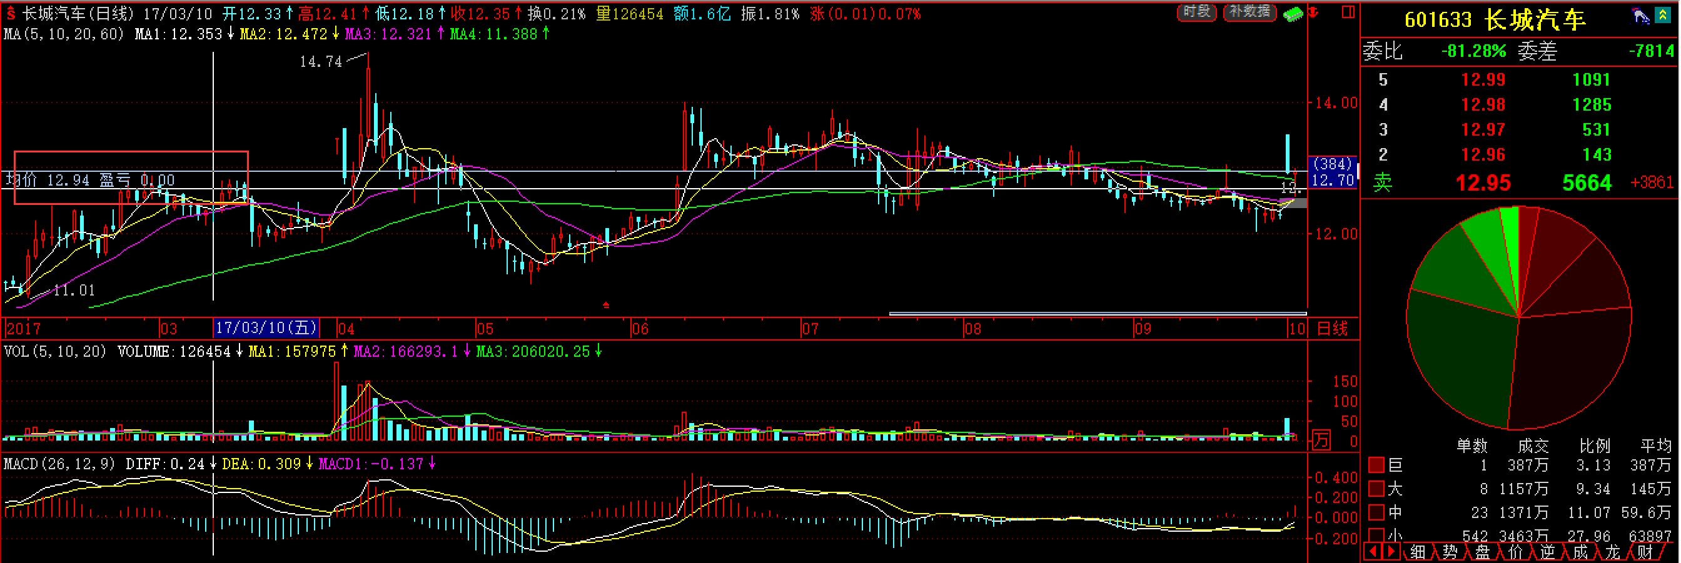Click the 万 unit box in the volume panel
The image size is (1681, 563).
click(1321, 440)
